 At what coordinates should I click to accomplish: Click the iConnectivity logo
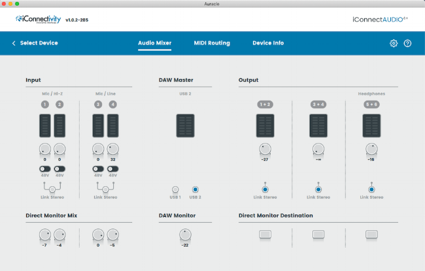pos(38,19)
